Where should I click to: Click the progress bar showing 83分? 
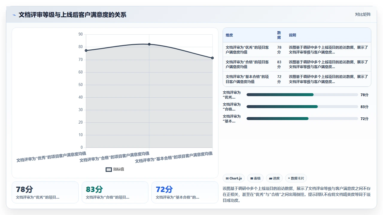[x=302, y=107]
